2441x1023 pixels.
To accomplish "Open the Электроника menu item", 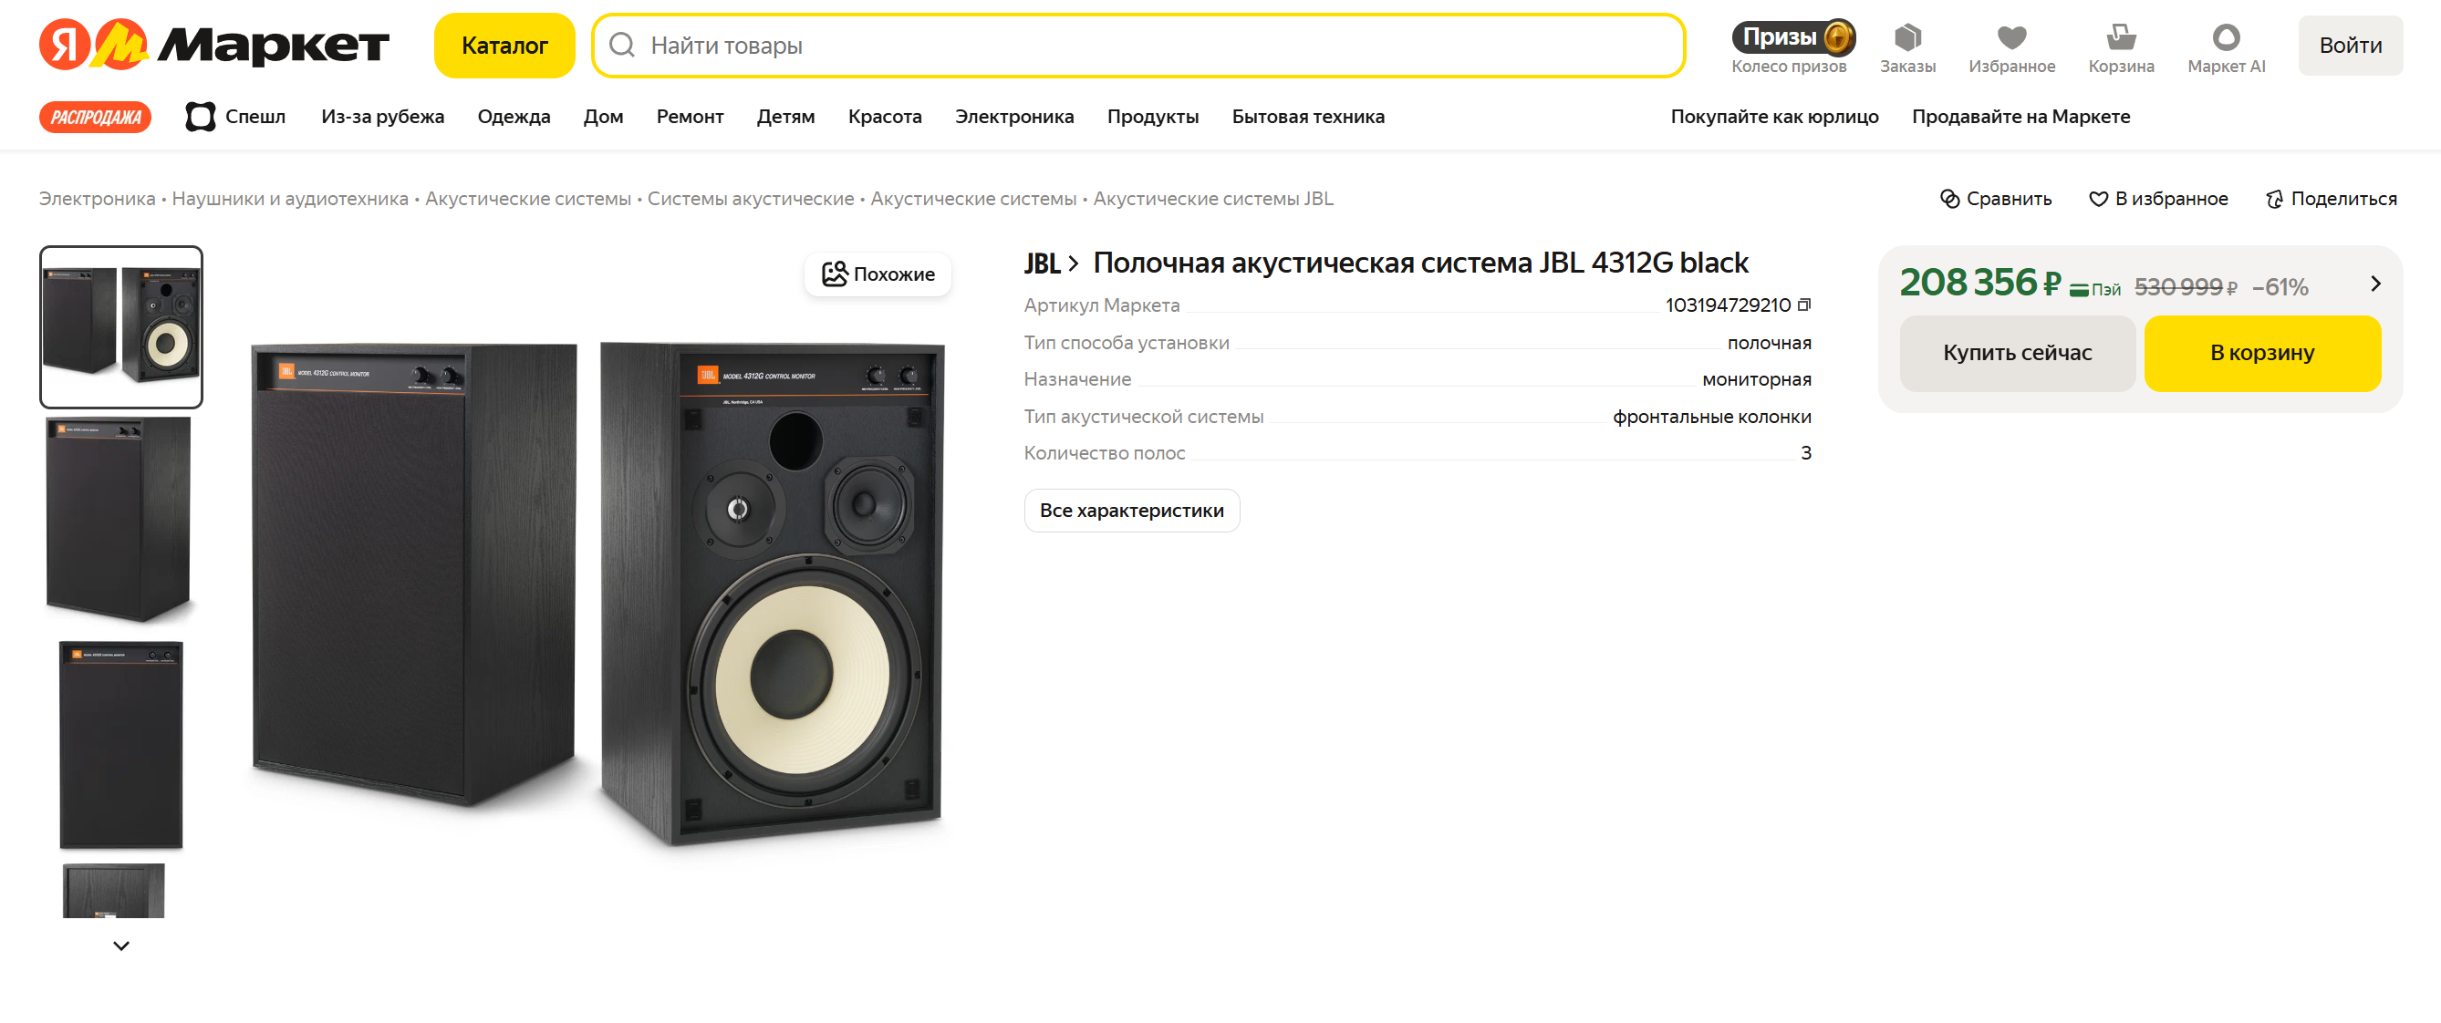I will click(1014, 117).
